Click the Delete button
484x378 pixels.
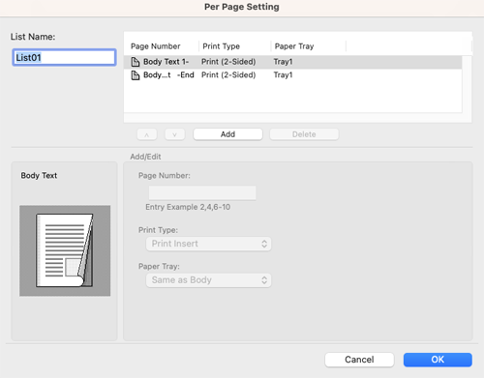304,134
